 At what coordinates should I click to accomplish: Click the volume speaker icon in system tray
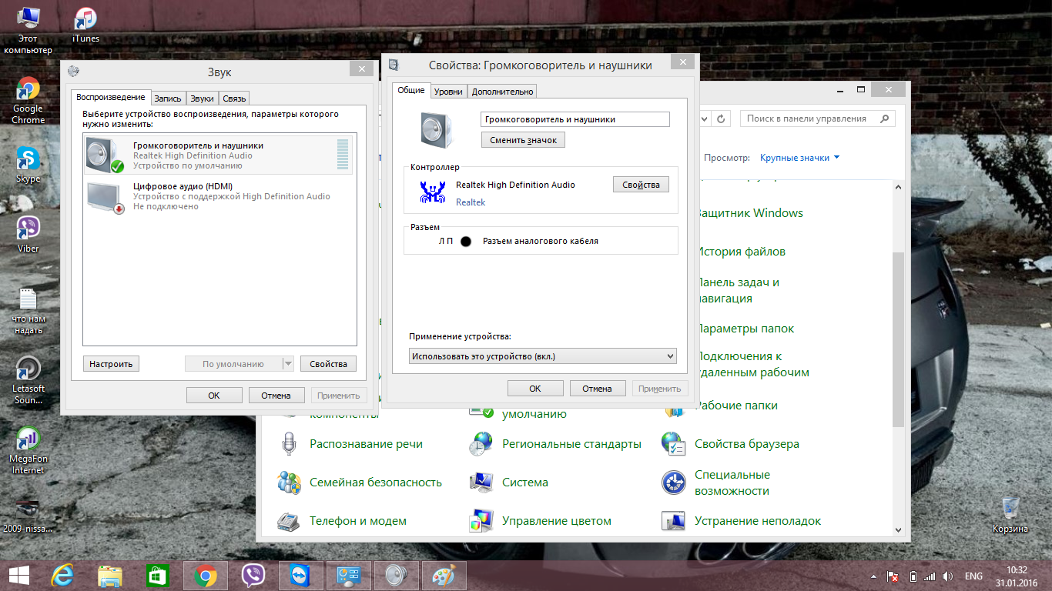(947, 576)
